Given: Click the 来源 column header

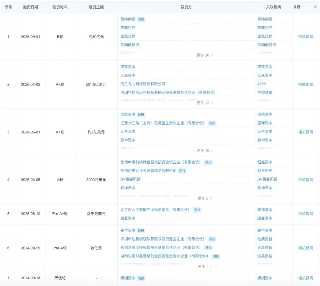Looking at the screenshot, I should 297,7.
